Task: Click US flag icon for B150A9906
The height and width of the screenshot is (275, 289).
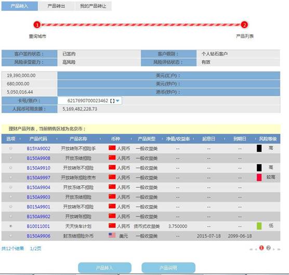Action: pyautogui.click(x=112, y=235)
